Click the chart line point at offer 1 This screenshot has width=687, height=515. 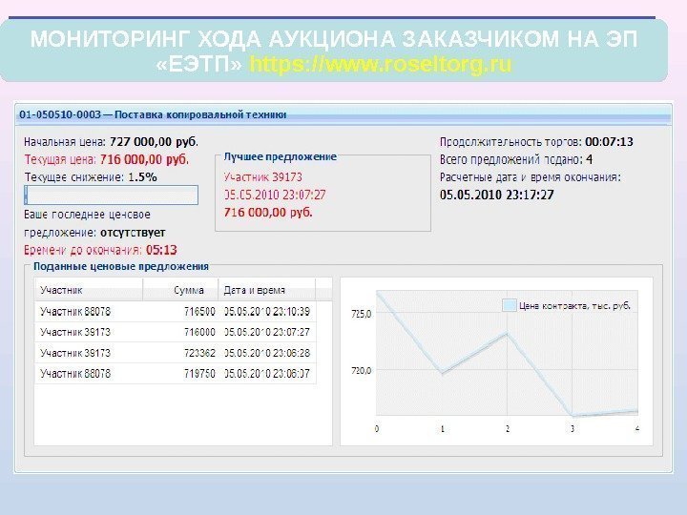443,373
